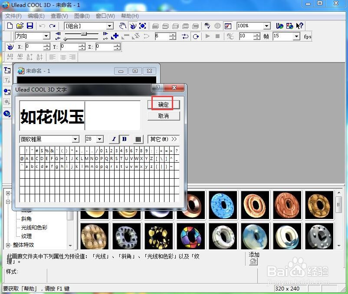
Task: Toggle the ping-pong mode icon
Action: click(185, 36)
